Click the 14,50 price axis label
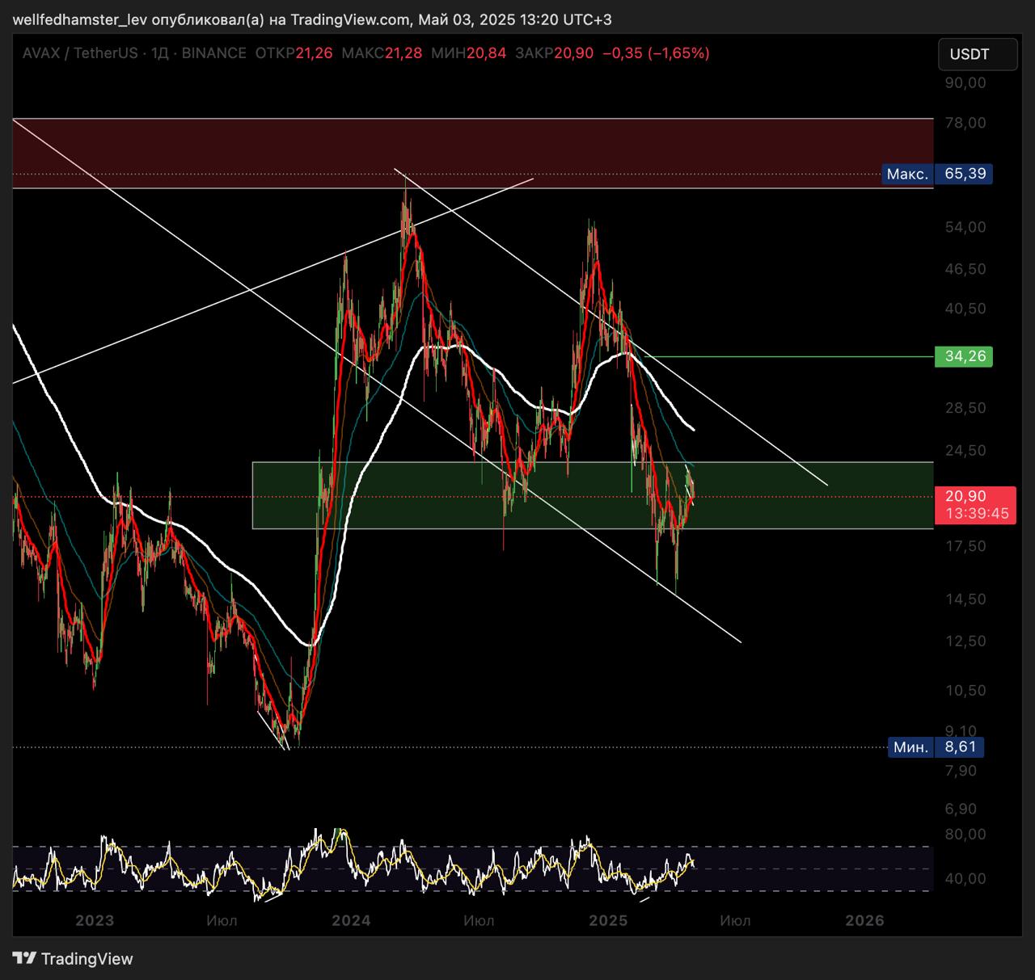 pyautogui.click(x=965, y=599)
